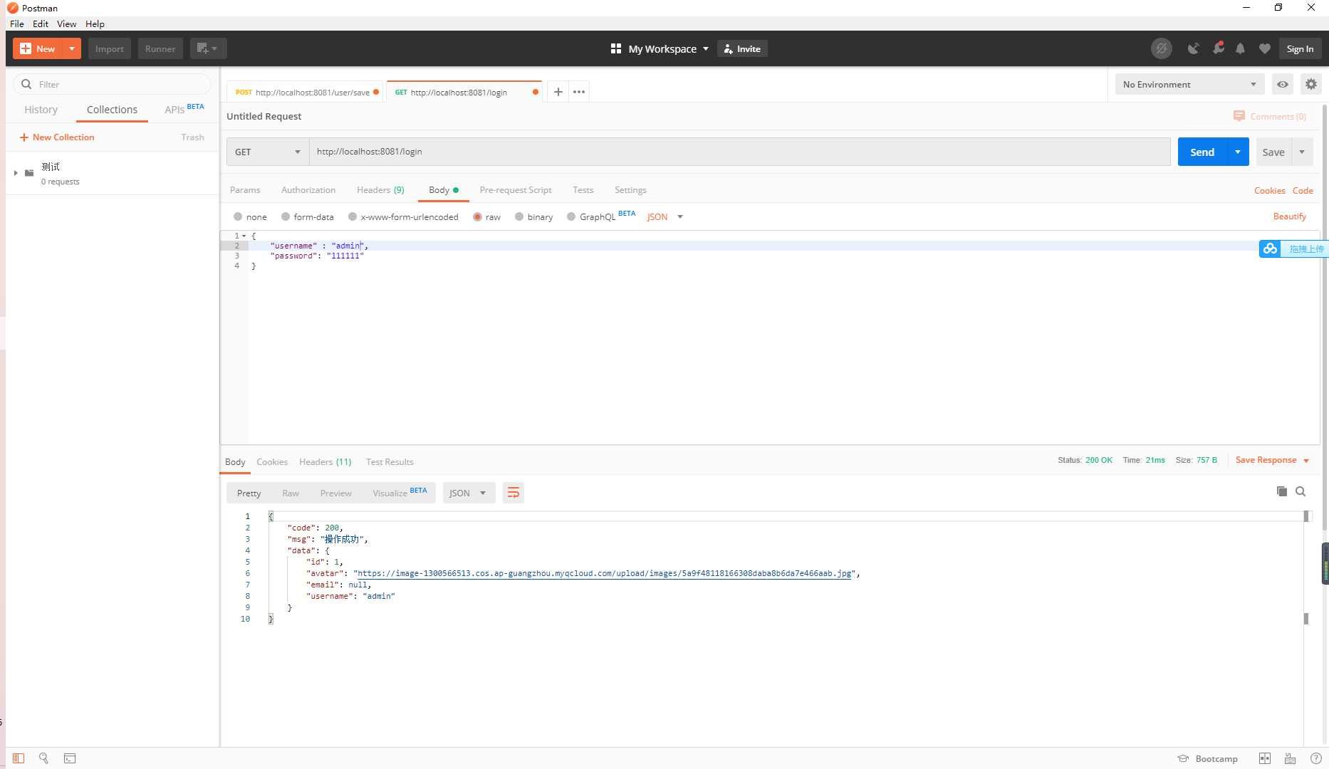Click the Import button
This screenshot has height=769, width=1329.
110,48
